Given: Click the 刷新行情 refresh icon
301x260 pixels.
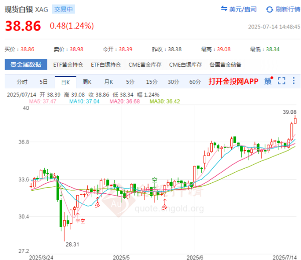Looking at the screenshot, I should pos(269,10).
